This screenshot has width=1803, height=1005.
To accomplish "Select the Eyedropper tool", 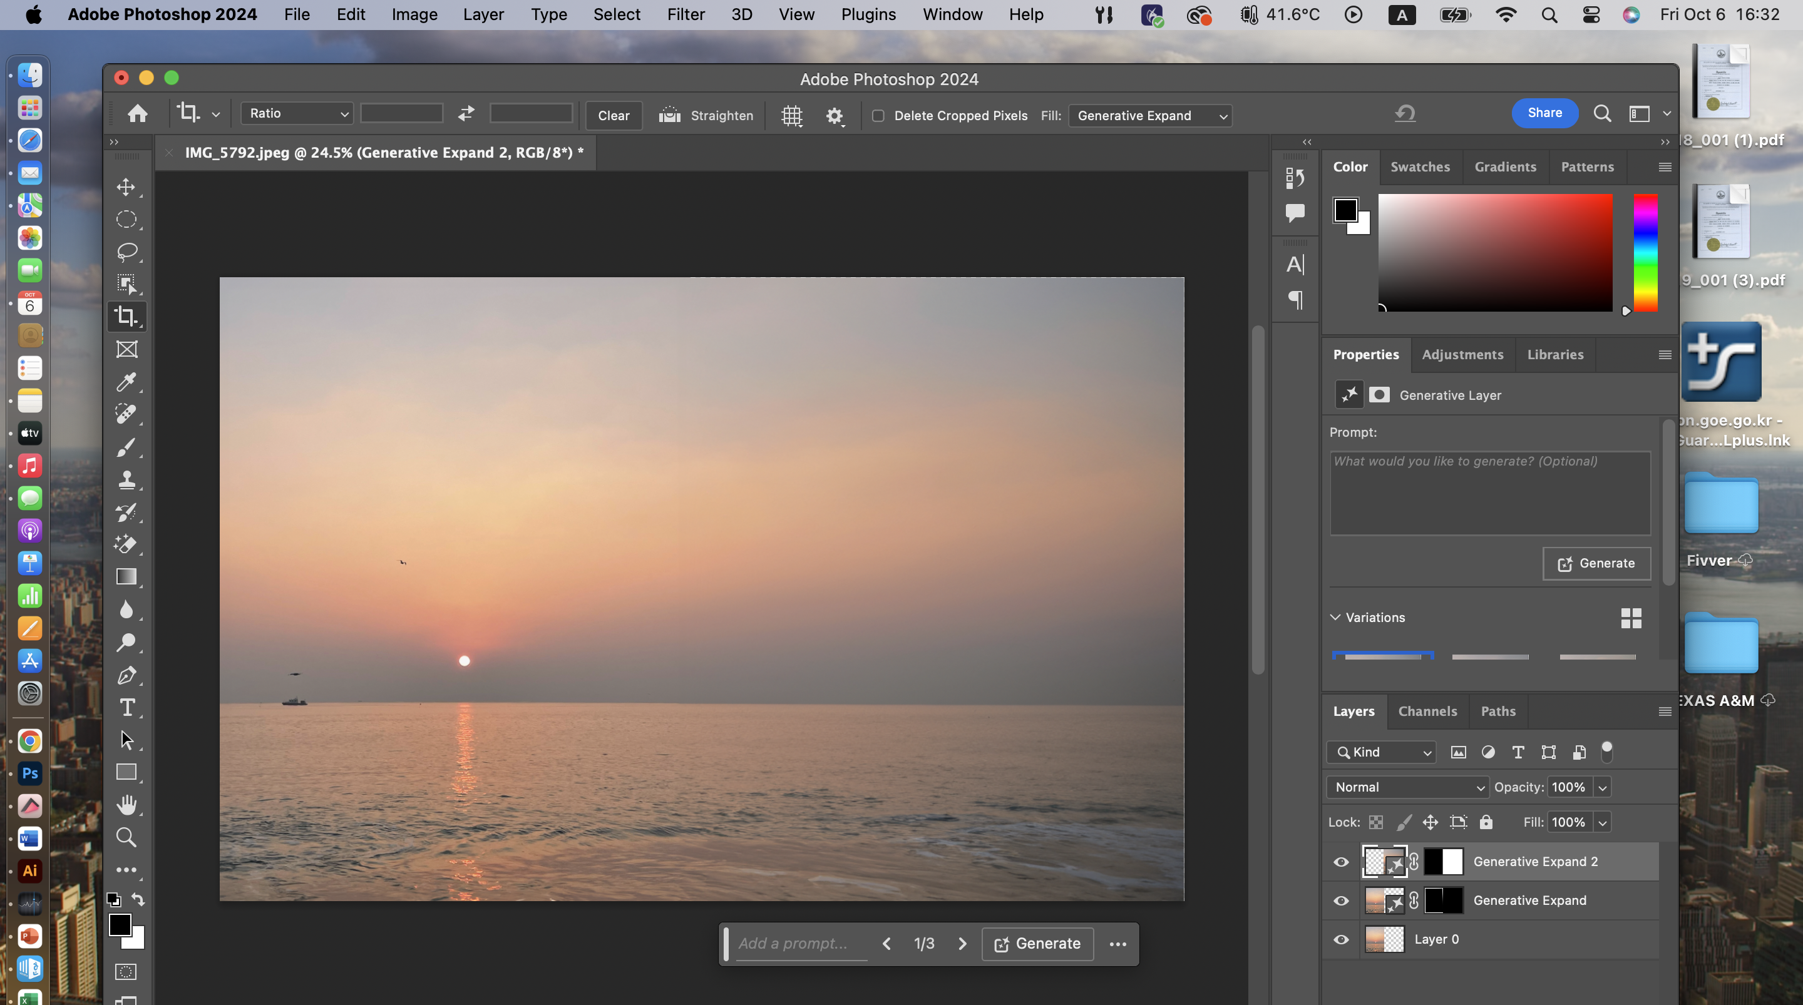I will (126, 382).
